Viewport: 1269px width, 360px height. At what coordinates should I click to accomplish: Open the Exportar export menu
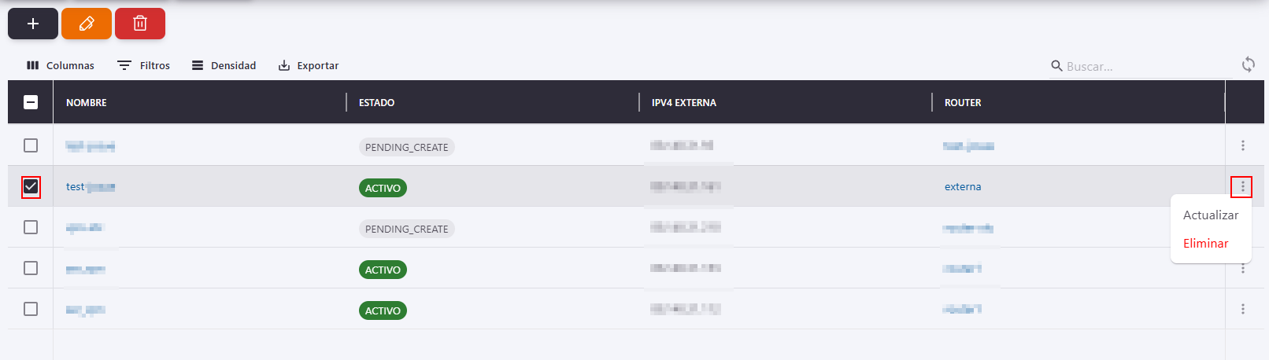(x=309, y=65)
